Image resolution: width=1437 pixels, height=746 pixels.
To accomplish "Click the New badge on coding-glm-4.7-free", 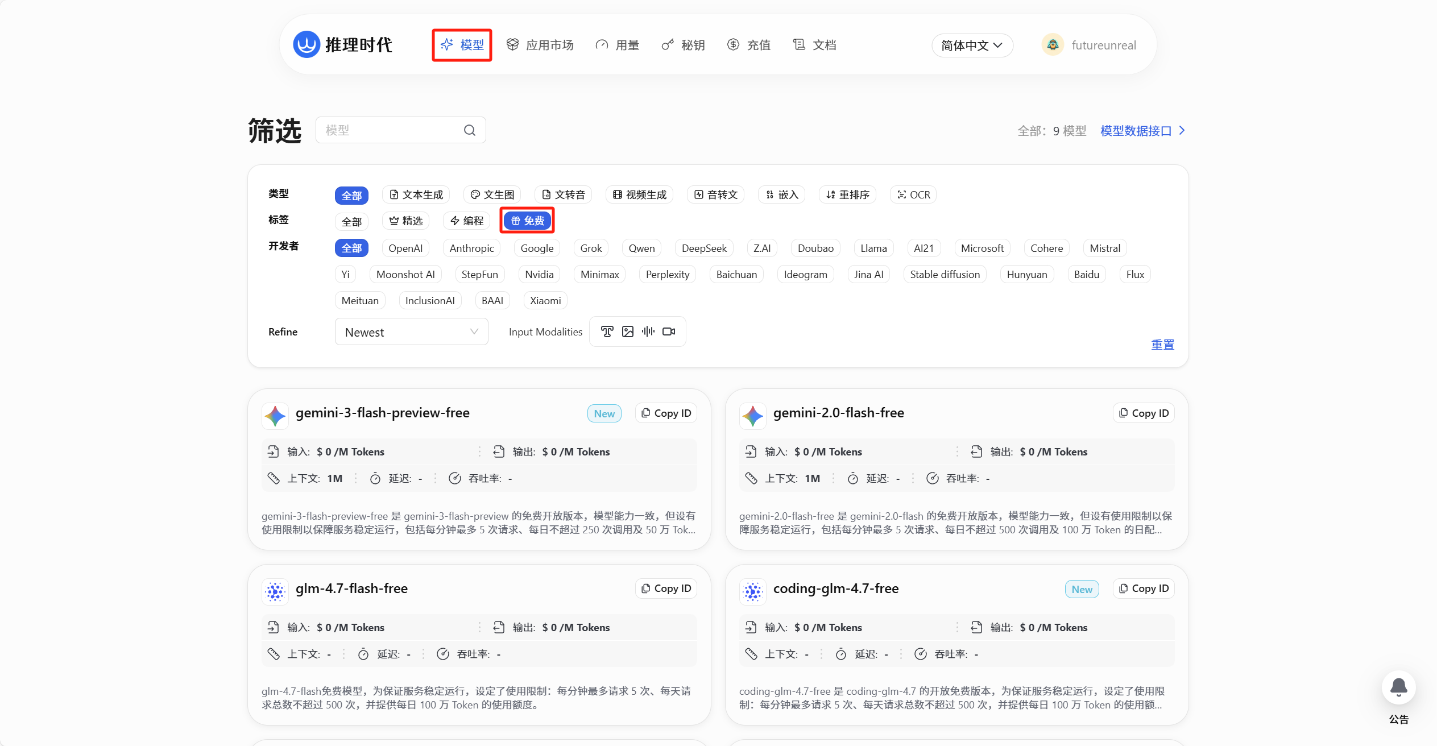I will (x=1082, y=589).
